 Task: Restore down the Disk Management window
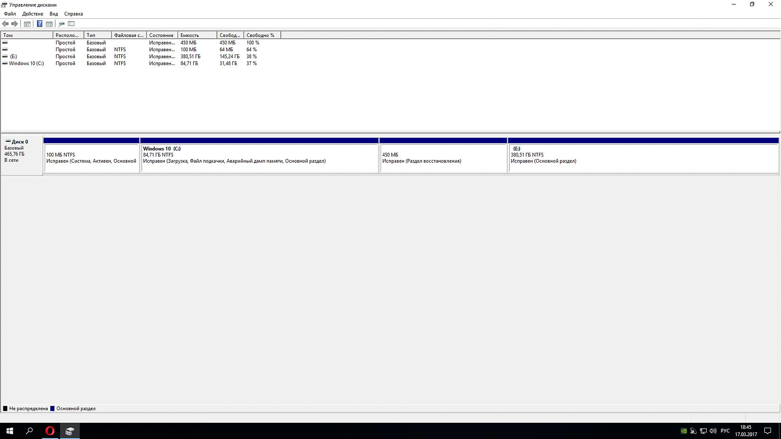click(752, 4)
